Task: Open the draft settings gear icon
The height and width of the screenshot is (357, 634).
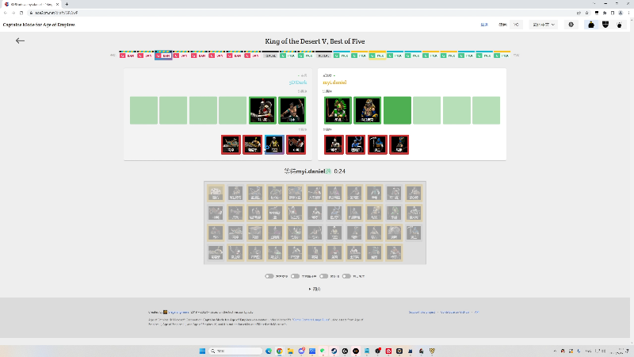Action: point(571,25)
